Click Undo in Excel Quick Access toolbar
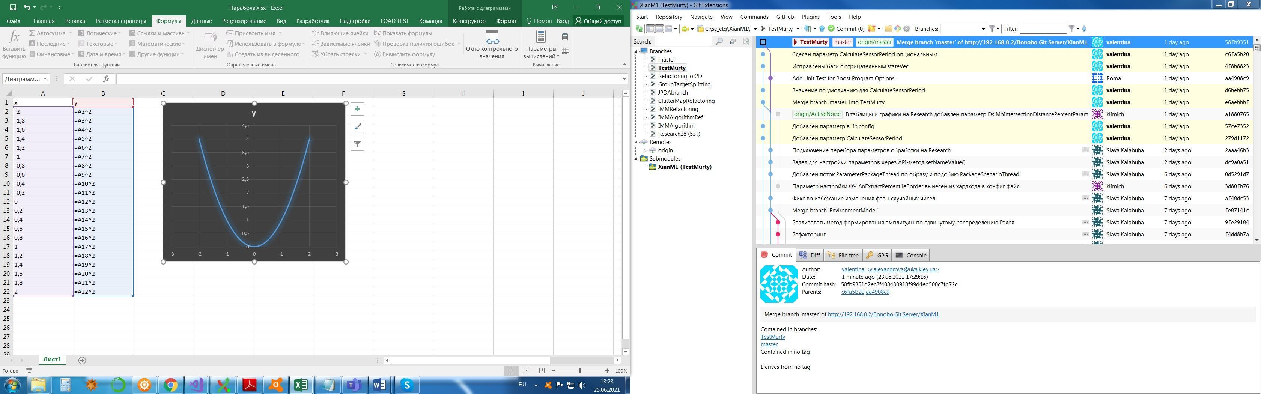 [27, 8]
